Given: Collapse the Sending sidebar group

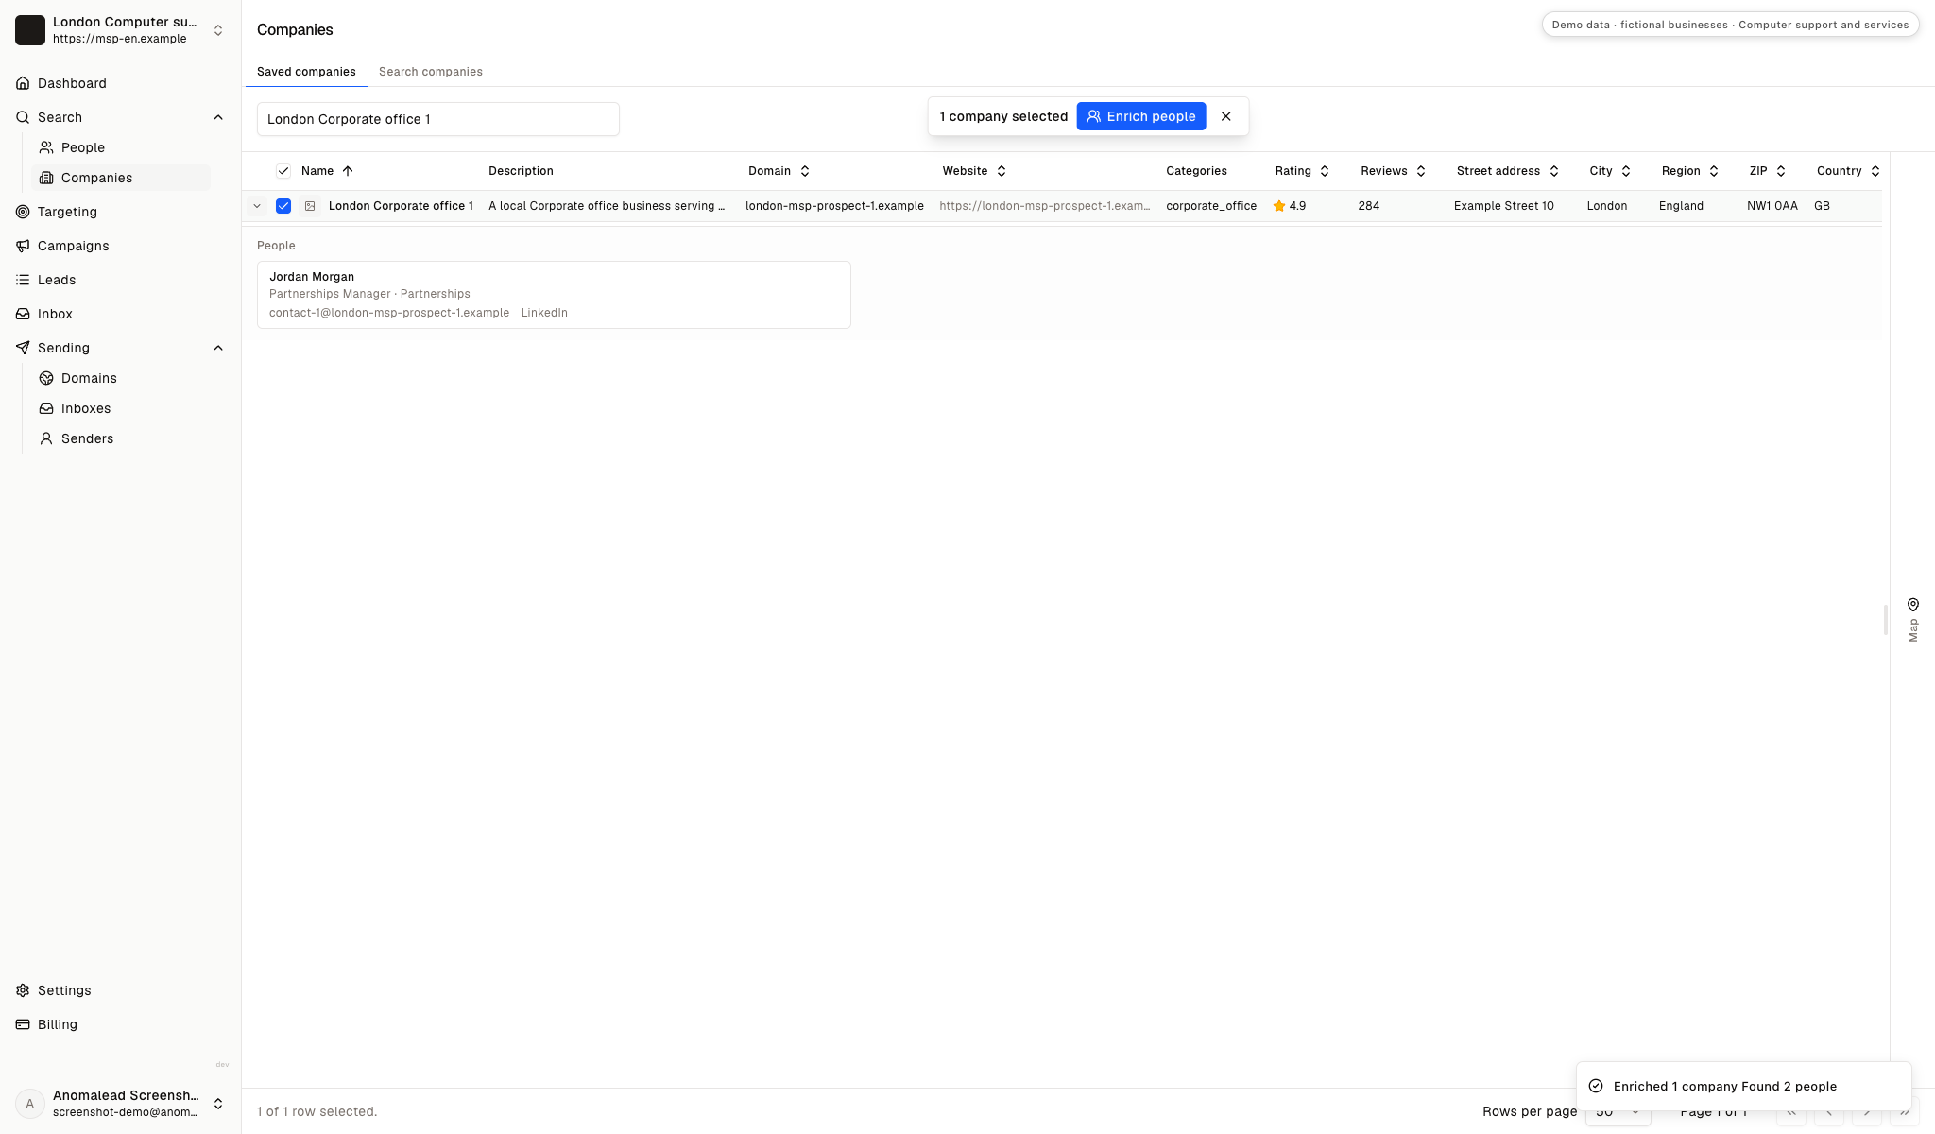Looking at the screenshot, I should [x=218, y=348].
